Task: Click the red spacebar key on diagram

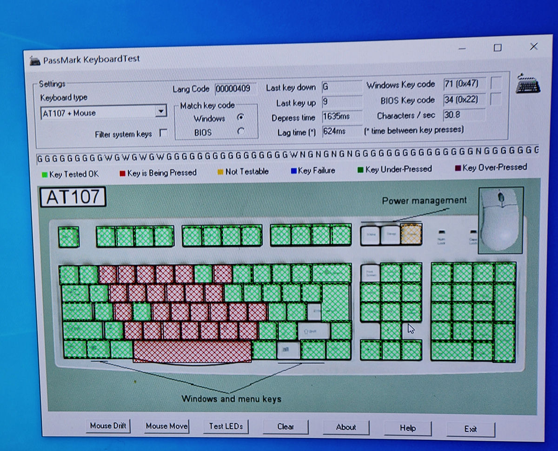Action: coord(192,351)
